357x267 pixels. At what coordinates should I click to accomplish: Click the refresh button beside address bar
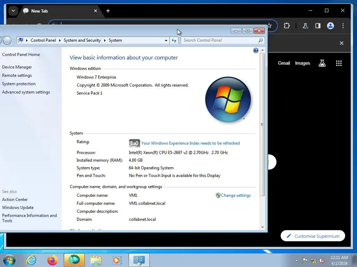click(x=174, y=40)
